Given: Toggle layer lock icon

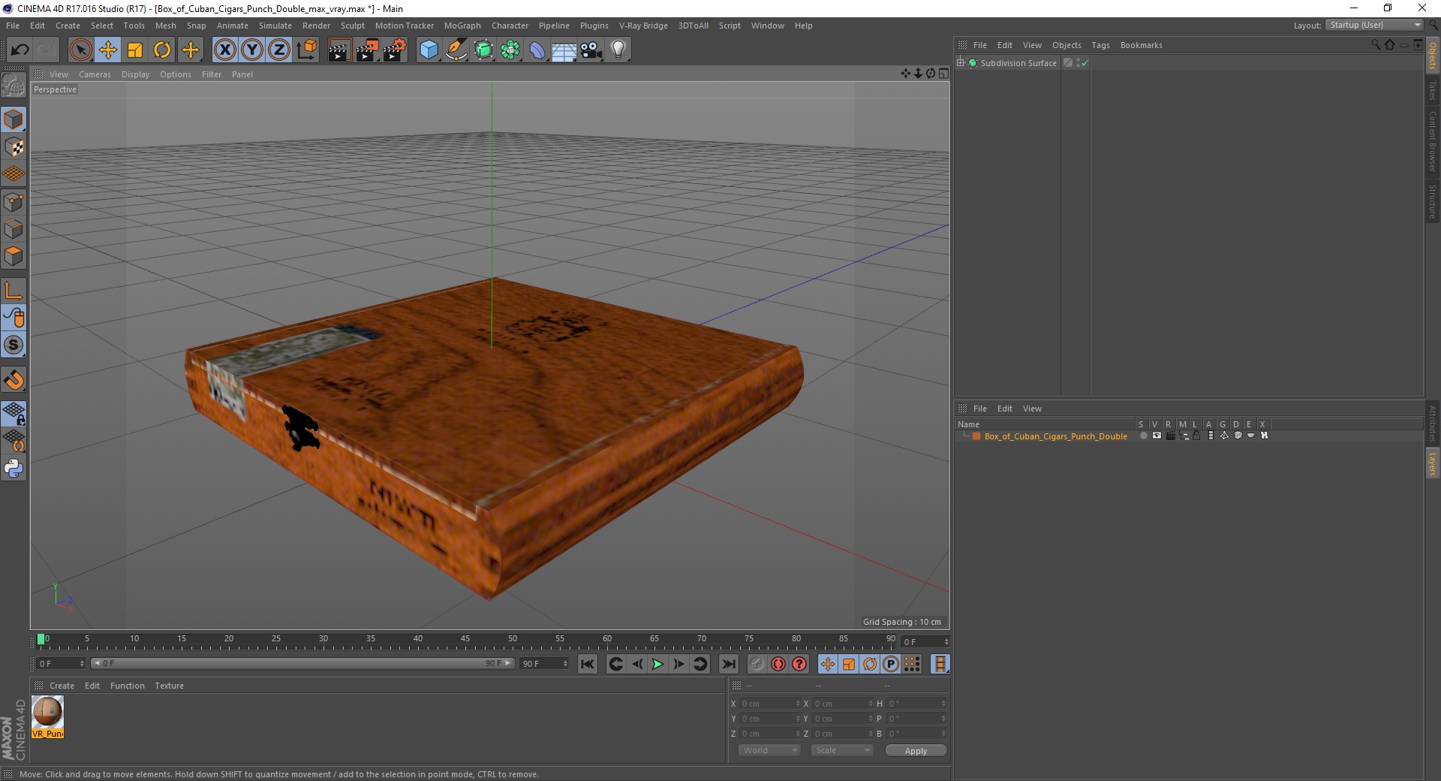Looking at the screenshot, I should [x=1196, y=436].
